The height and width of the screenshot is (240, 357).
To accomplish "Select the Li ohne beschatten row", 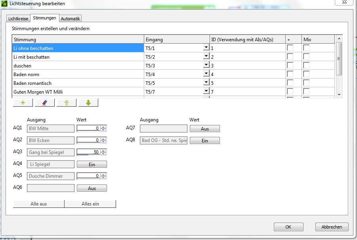I will pos(78,48).
